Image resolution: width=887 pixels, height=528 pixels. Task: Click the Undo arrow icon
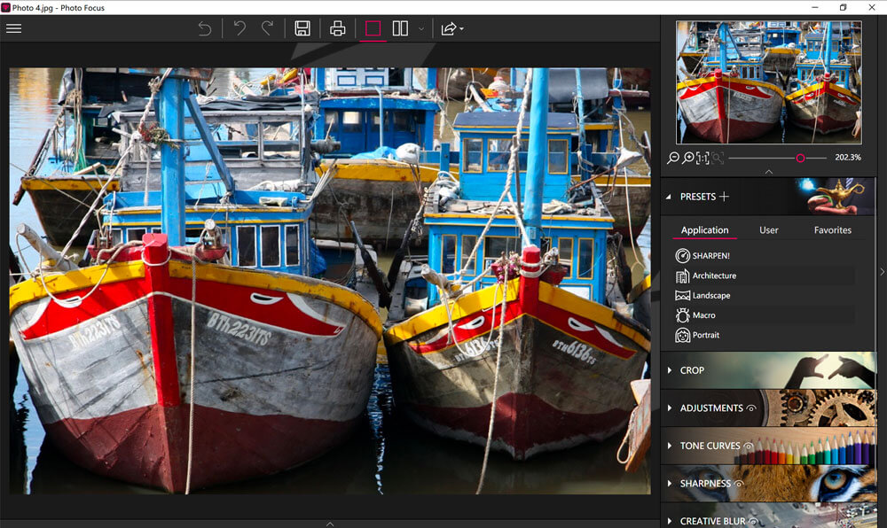pos(239,27)
